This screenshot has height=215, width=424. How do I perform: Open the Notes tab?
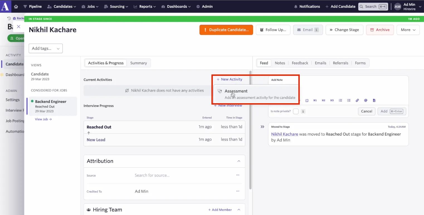280,63
